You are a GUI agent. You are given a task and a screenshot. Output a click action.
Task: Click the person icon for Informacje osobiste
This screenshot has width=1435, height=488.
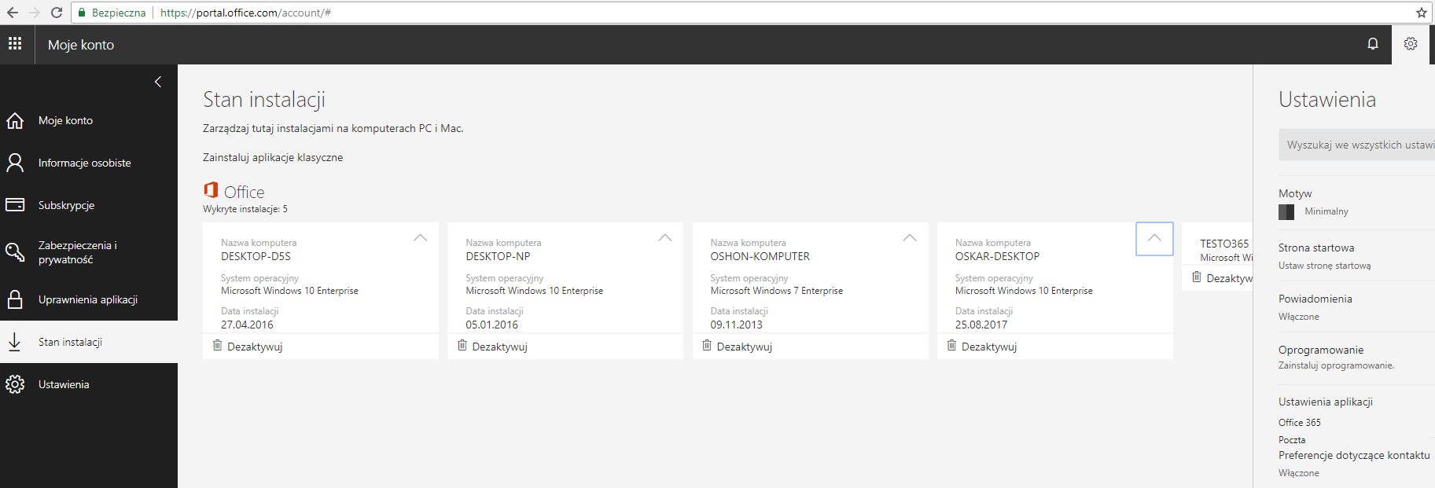(15, 163)
